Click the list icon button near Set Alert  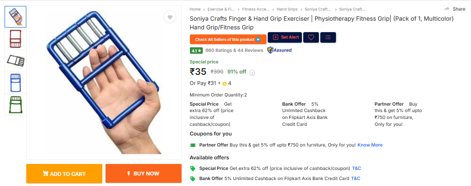[328, 38]
